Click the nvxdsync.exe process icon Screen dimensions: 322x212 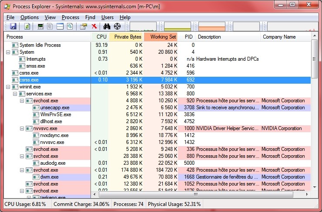pos(36,135)
